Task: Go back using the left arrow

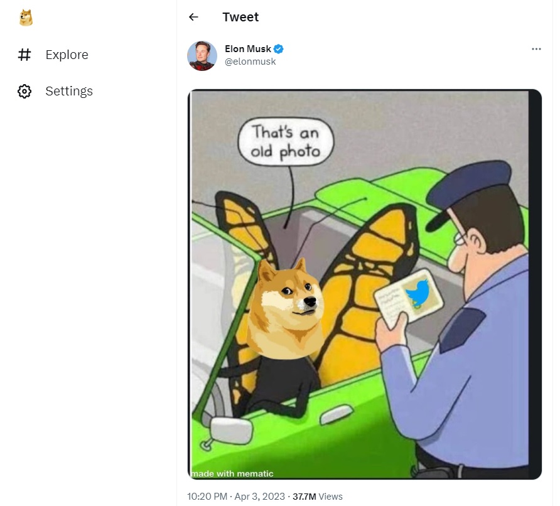Action: 193,17
